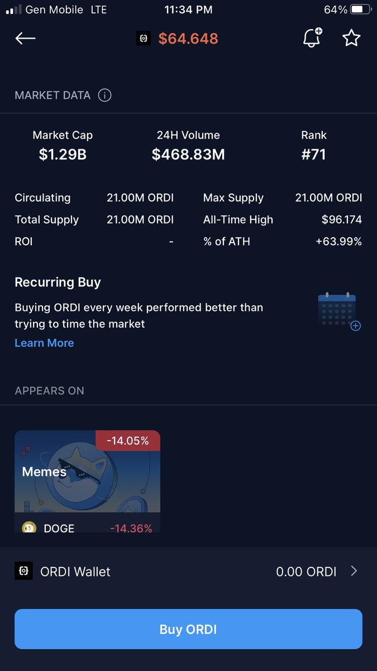Viewport: 377px width, 671px height.
Task: Open price alert bell icon
Action: [x=312, y=38]
